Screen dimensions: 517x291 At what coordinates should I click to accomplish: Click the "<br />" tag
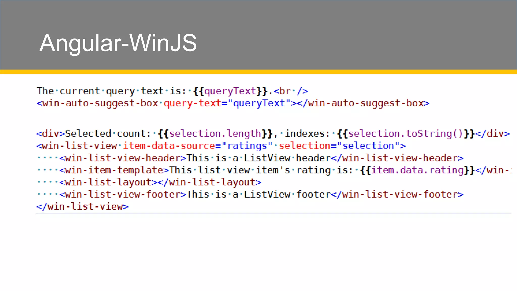point(291,91)
